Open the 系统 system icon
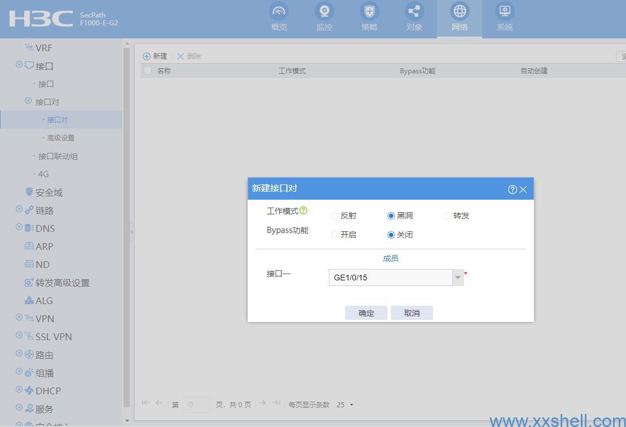 (504, 11)
